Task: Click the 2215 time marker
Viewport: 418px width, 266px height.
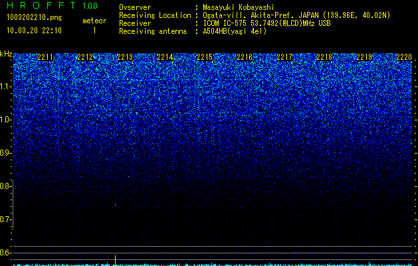Action: (x=205, y=57)
